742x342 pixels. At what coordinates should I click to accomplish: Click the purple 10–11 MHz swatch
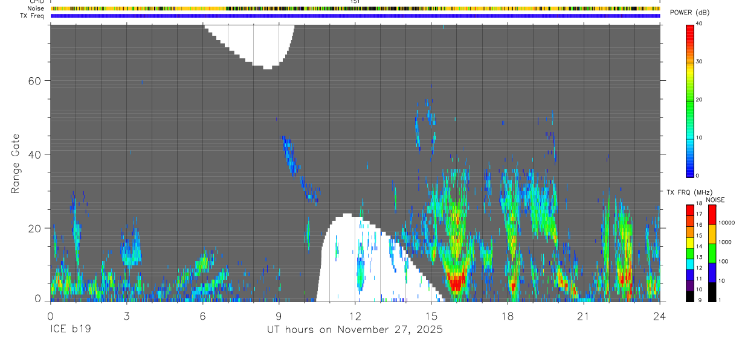click(690, 285)
